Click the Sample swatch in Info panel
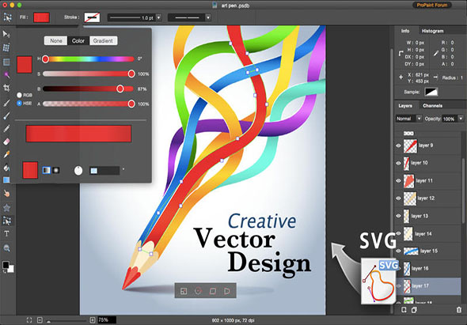This screenshot has height=325, width=467. click(431, 92)
